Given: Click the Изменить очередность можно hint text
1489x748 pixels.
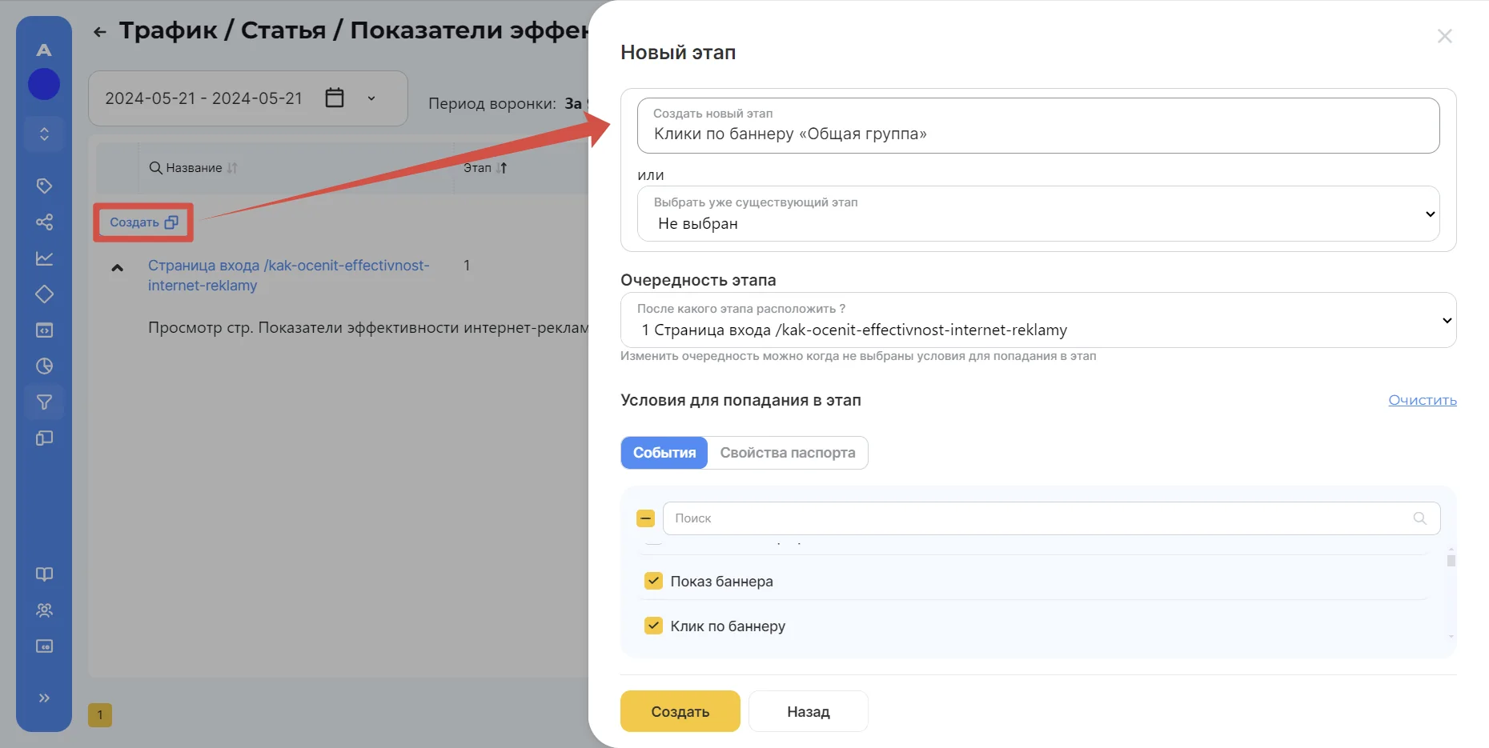Looking at the screenshot, I should click(x=858, y=356).
